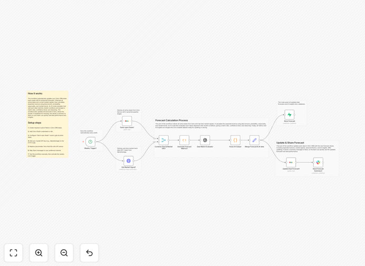Open the Fetch open Deals Zoho node
Viewport: 365px width, 266px height.
[x=127, y=121]
